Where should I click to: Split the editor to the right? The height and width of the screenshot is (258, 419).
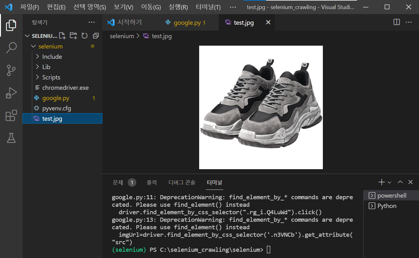coord(396,22)
